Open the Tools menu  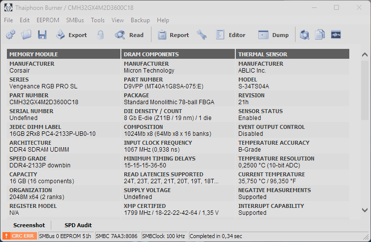pyautogui.click(x=98, y=20)
